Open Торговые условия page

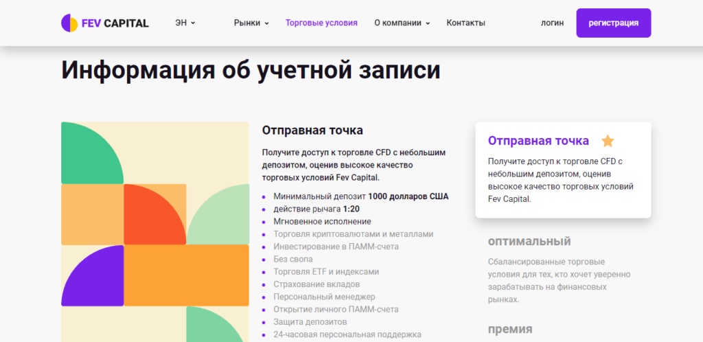321,23
